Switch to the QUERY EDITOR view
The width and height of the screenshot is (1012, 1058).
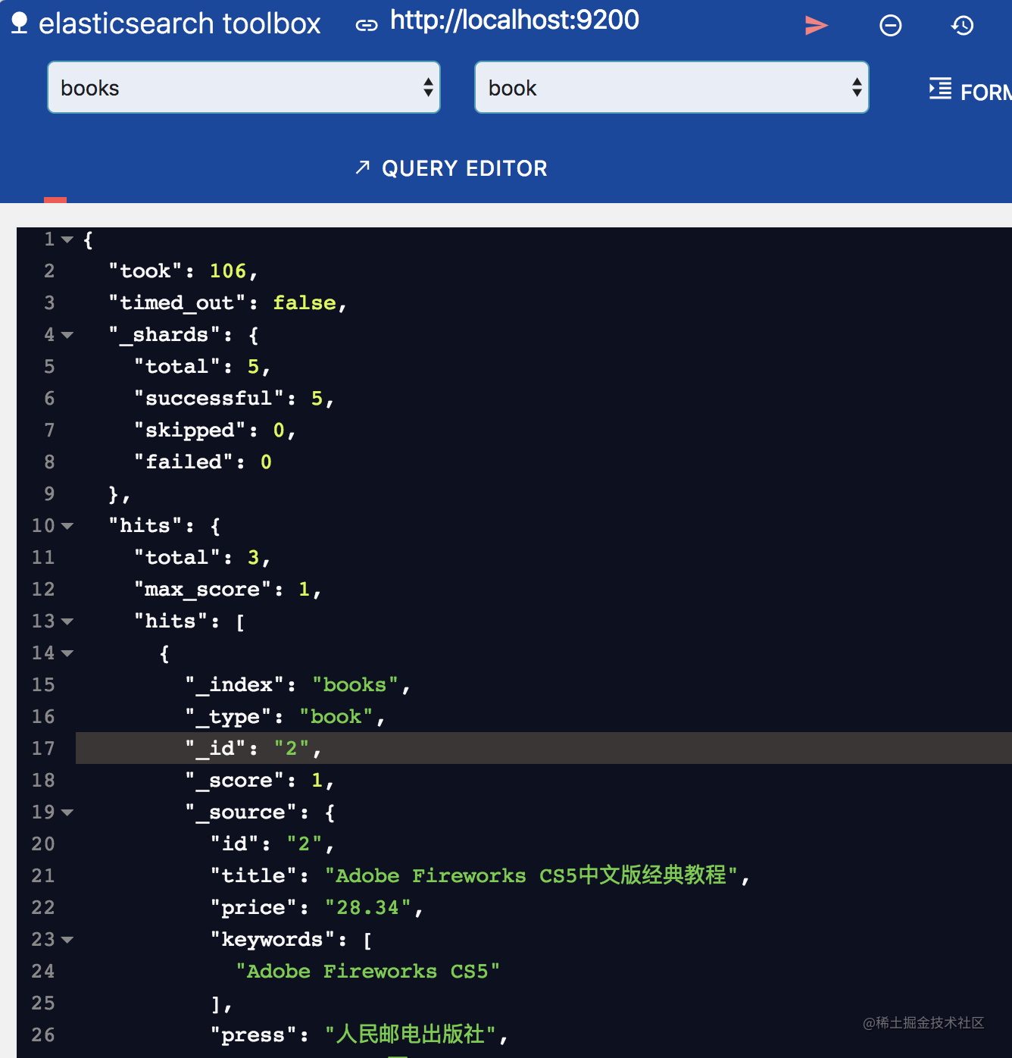pyautogui.click(x=465, y=167)
